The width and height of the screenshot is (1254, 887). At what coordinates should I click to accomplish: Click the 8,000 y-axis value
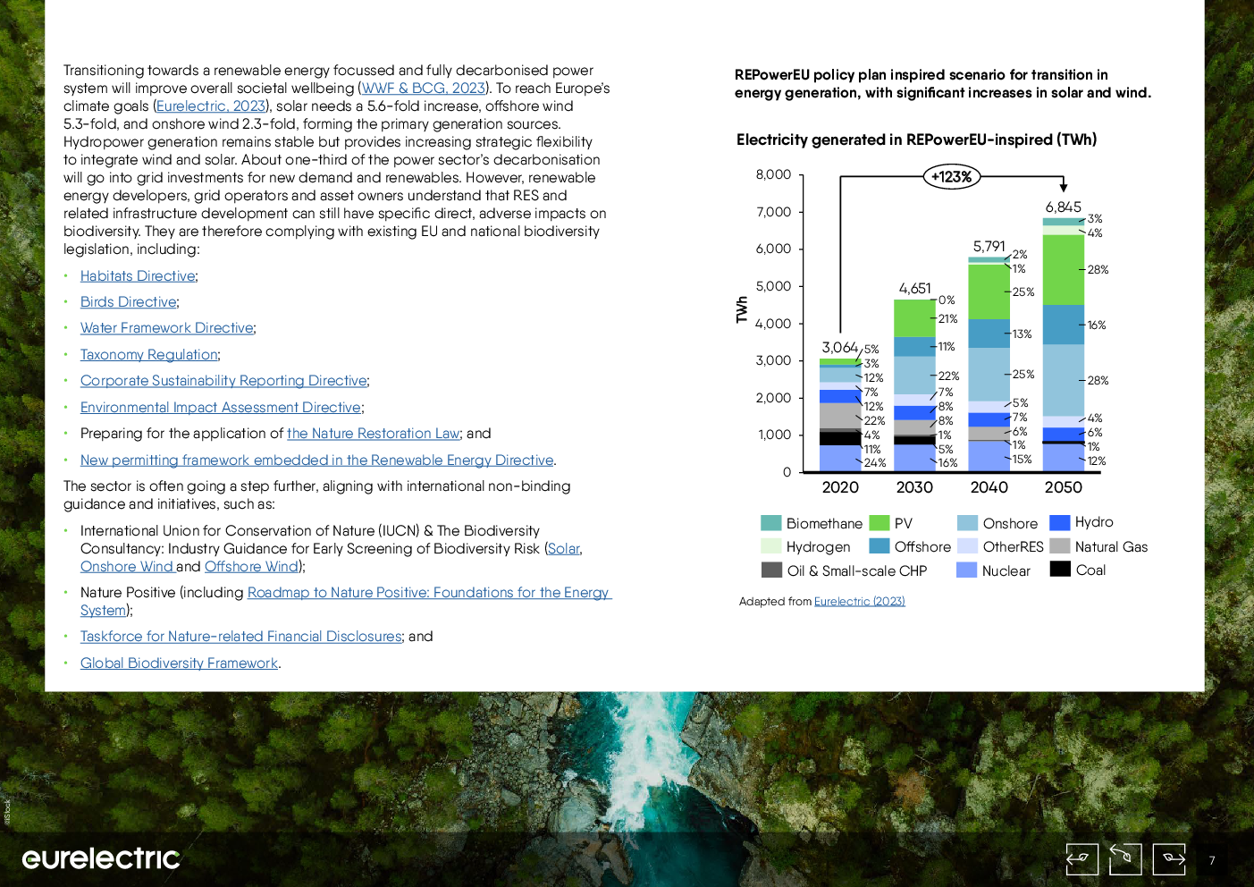pos(774,174)
